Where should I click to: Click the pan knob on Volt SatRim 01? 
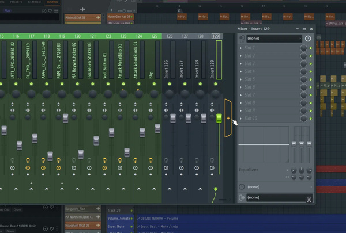pos(108,93)
